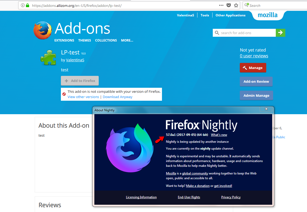
Task: Click the LP-test add-on title
Action: pos(70,52)
